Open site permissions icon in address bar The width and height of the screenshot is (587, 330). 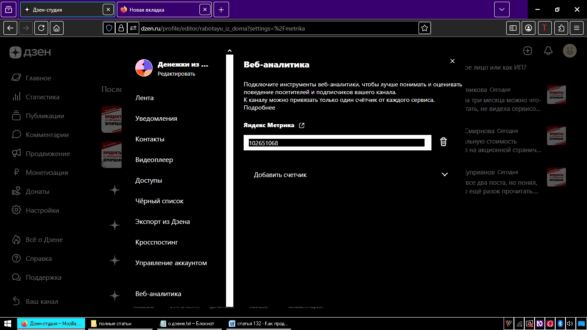[133, 28]
